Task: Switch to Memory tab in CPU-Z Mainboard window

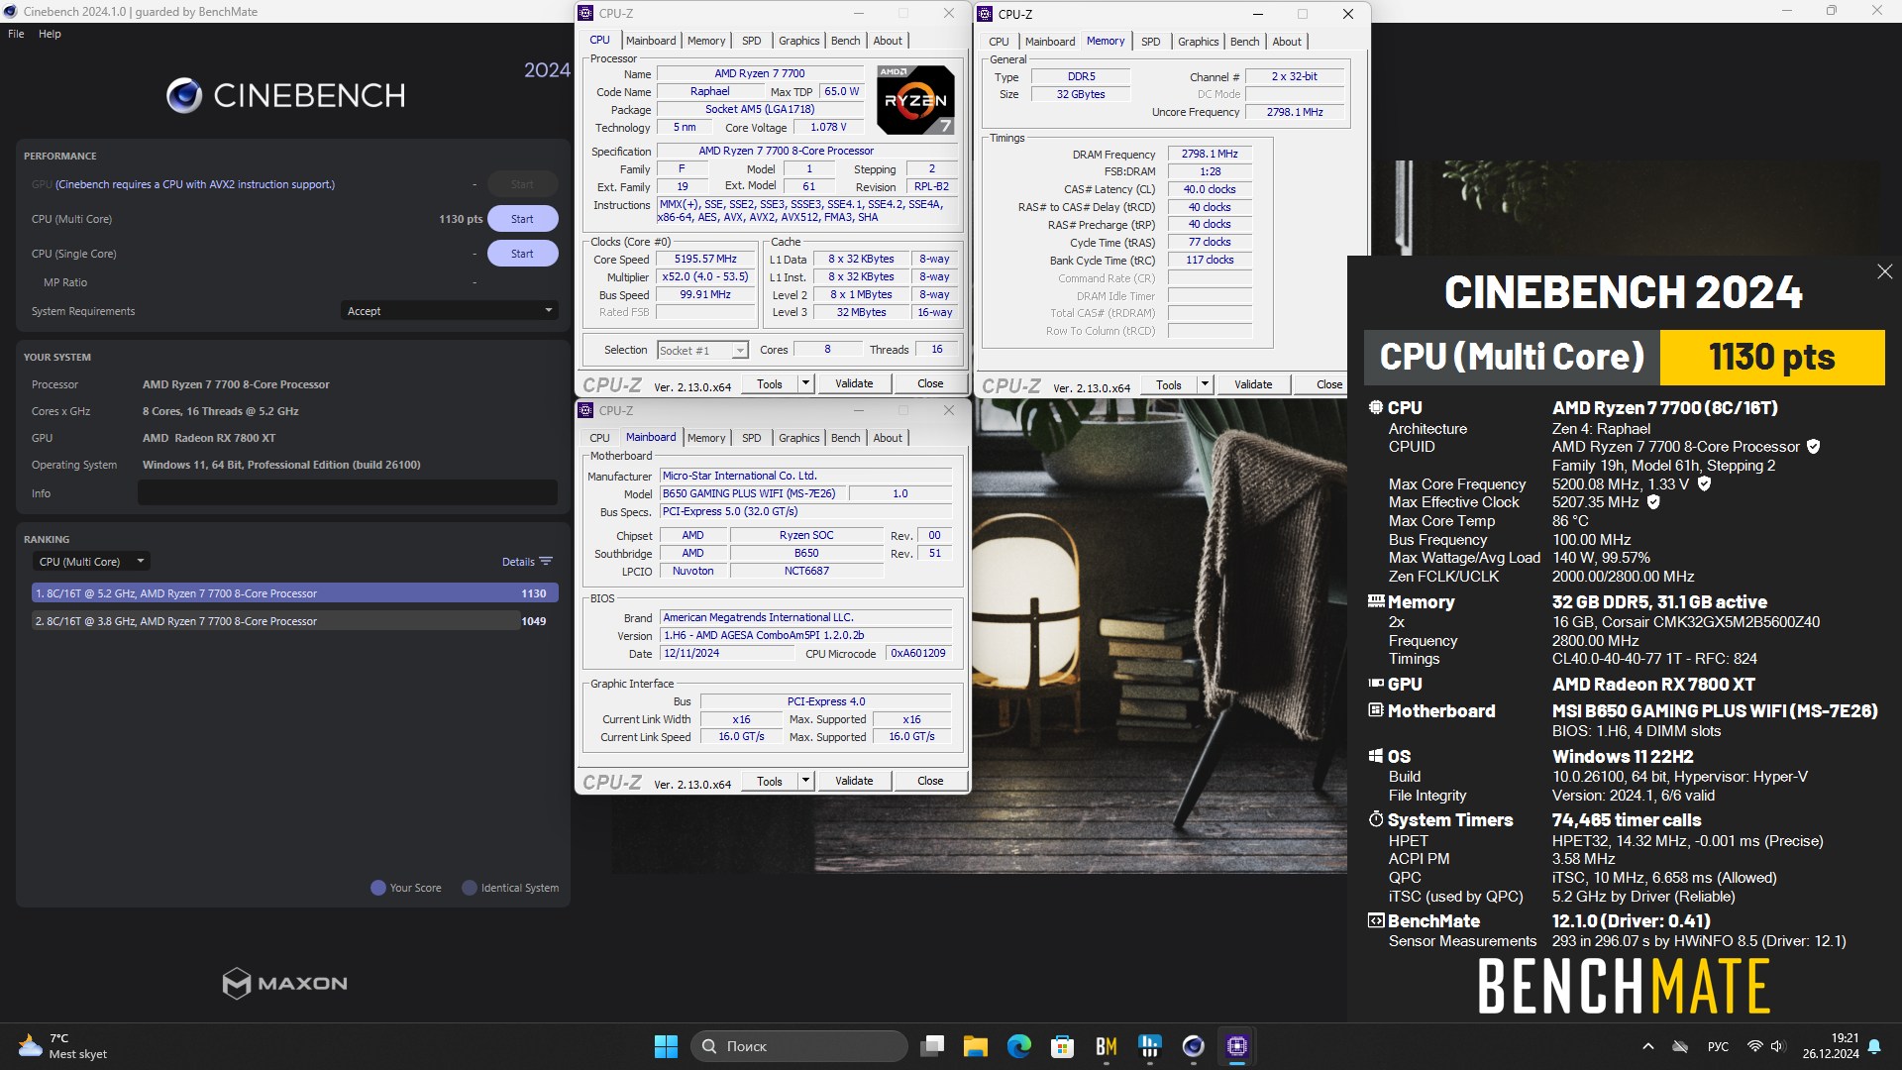Action: (706, 438)
